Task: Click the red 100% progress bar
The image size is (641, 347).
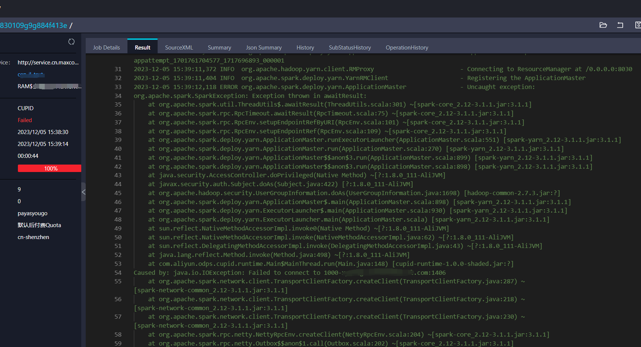Action: (x=50, y=168)
